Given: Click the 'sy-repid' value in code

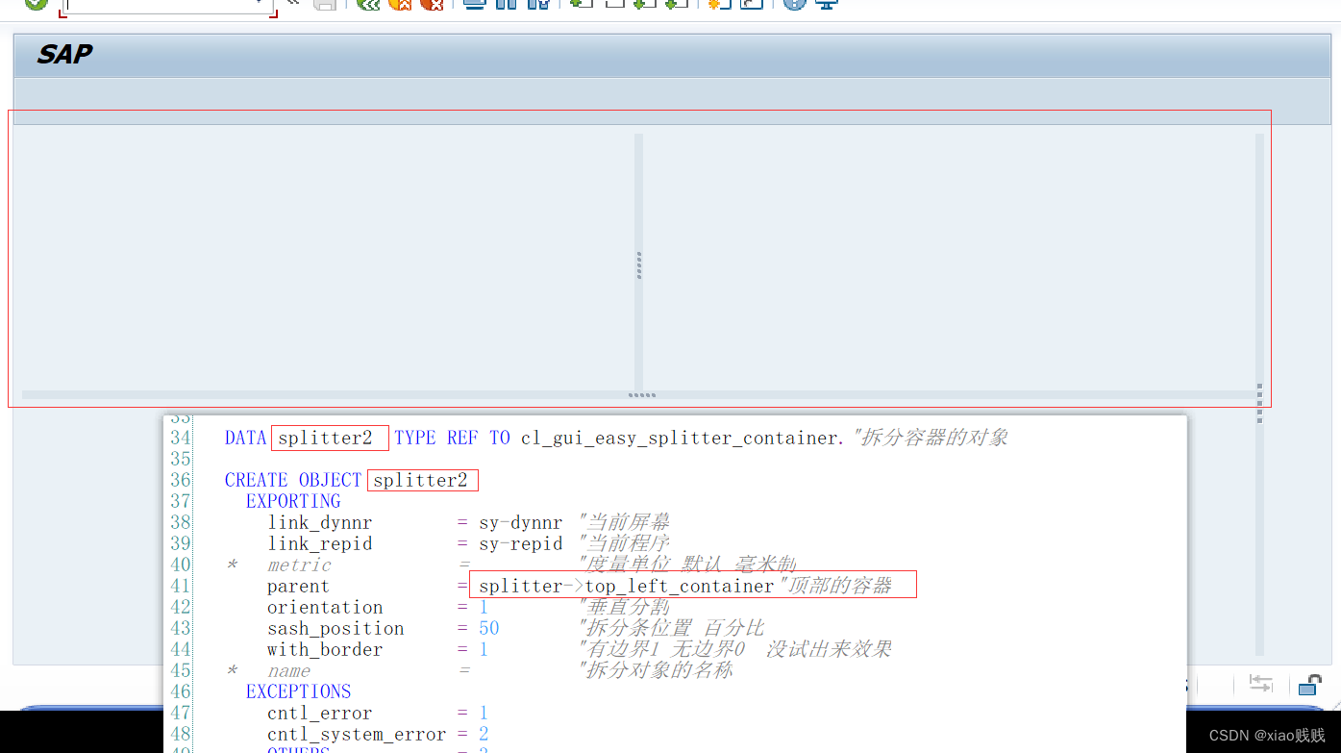Looking at the screenshot, I should (521, 543).
